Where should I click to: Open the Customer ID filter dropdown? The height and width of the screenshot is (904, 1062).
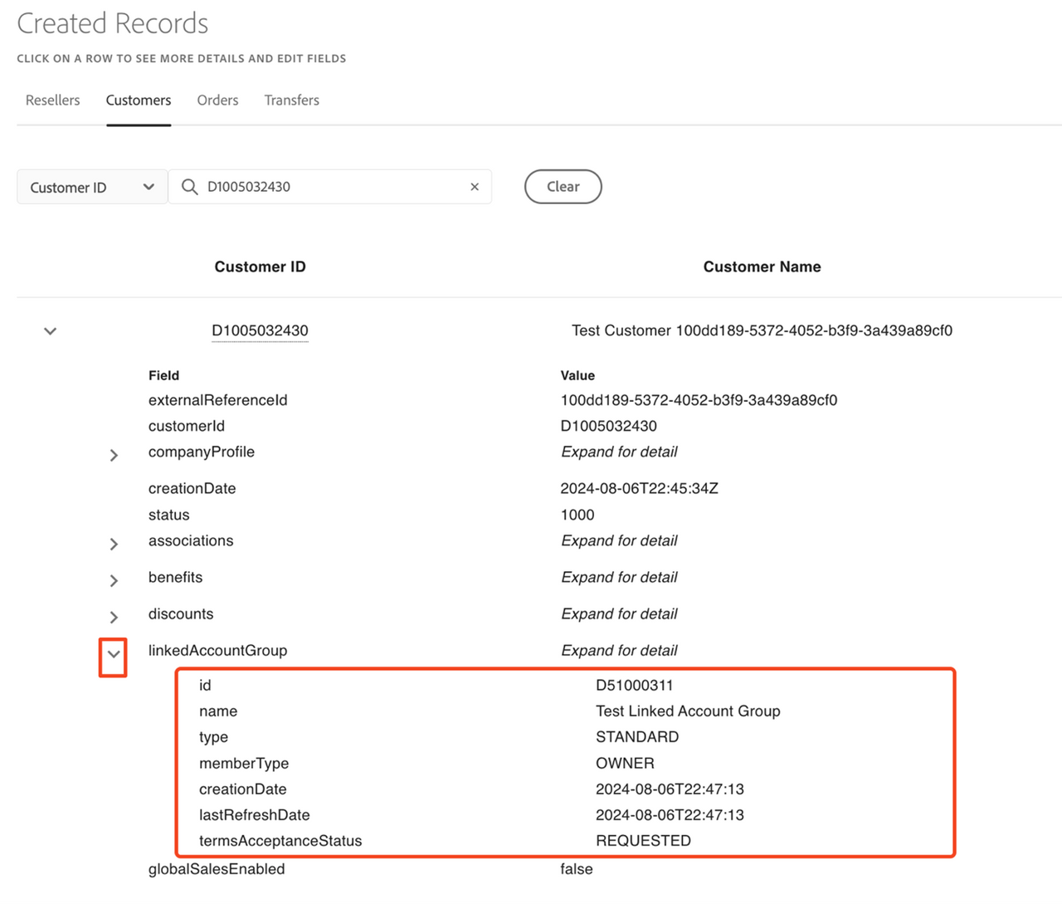[x=92, y=187]
